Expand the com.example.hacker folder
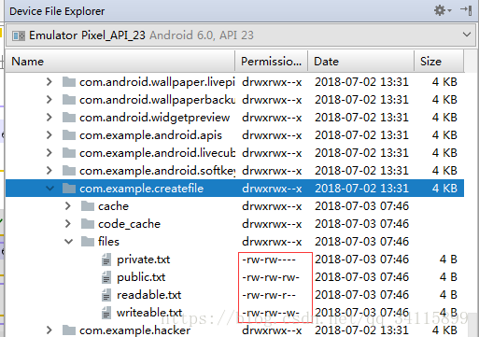Image resolution: width=479 pixels, height=337 pixels. tap(49, 330)
